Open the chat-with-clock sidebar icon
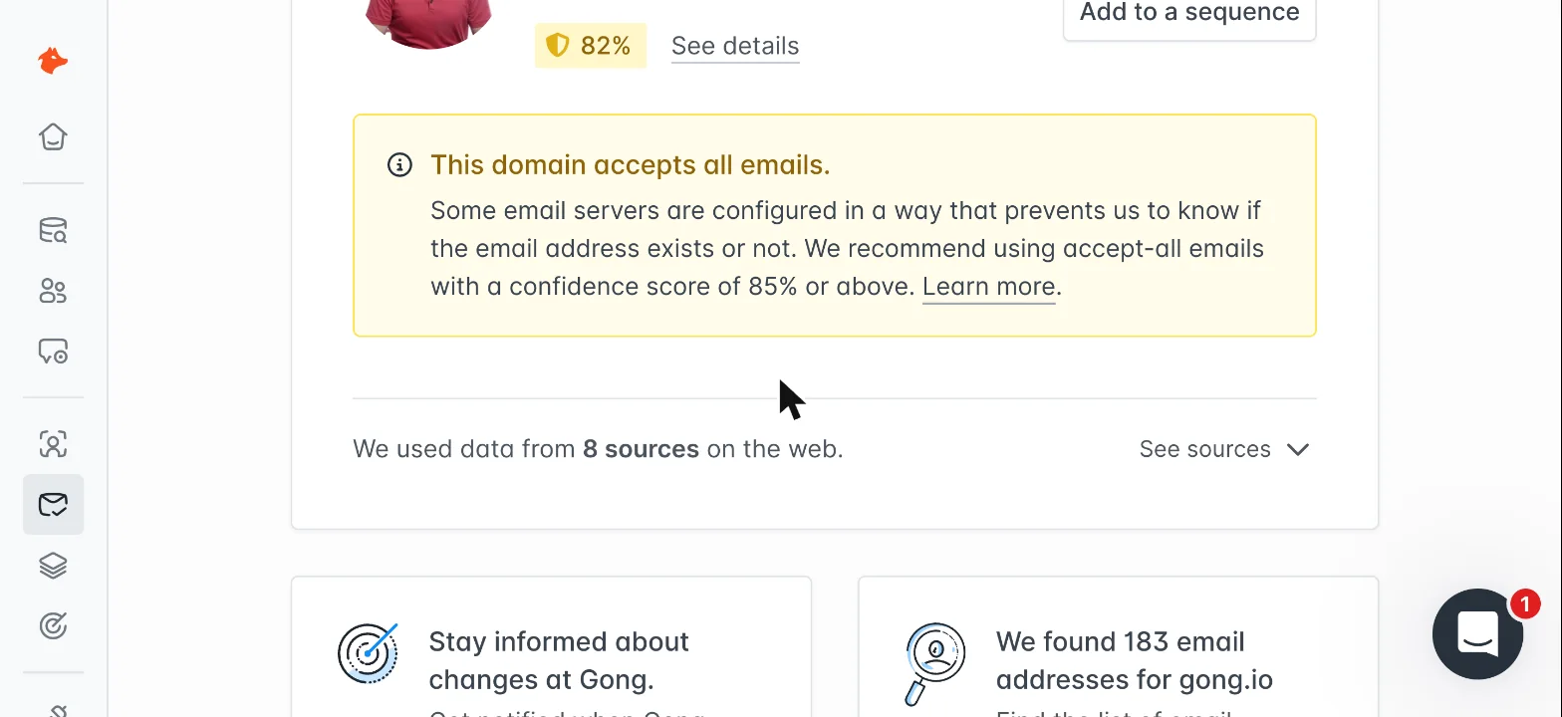Screen dimensions: 1562x717 tap(53, 352)
